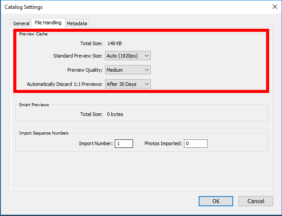Click the 0 bytes Smart Previews size

pos(115,114)
